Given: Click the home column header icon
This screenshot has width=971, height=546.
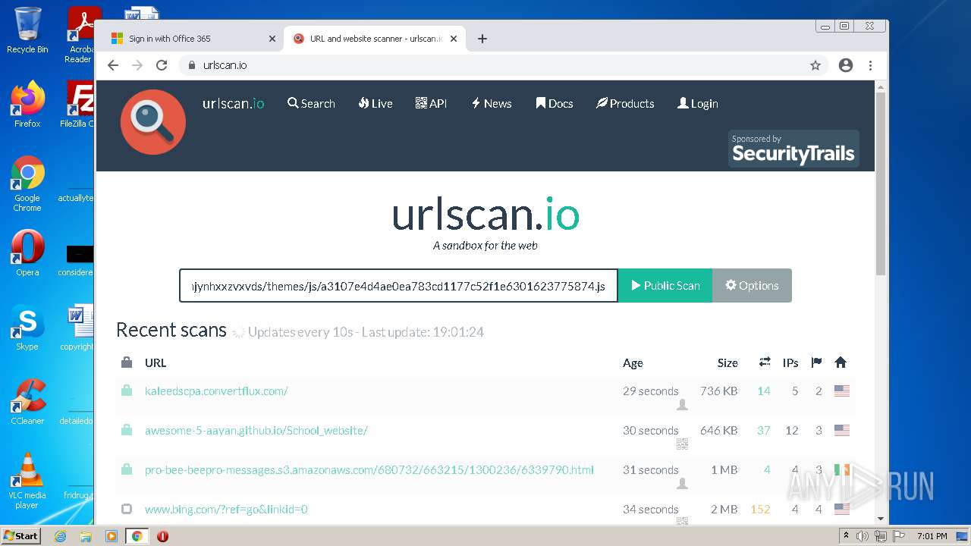Looking at the screenshot, I should (841, 362).
